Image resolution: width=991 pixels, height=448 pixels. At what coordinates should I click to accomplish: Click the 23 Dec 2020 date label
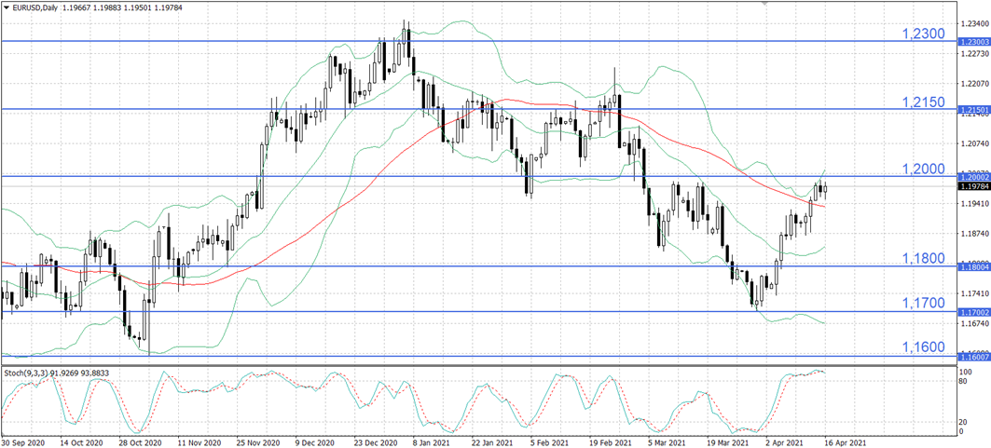point(378,443)
